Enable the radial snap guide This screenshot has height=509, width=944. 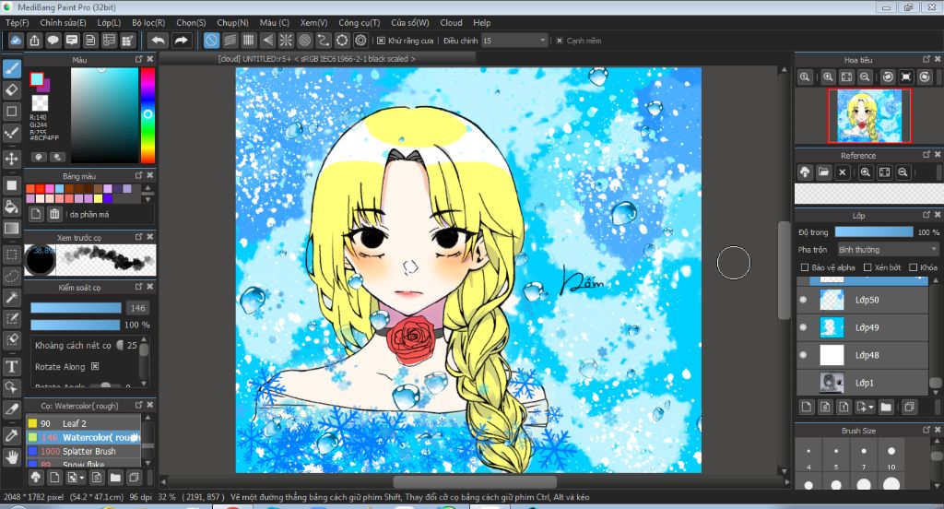286,41
